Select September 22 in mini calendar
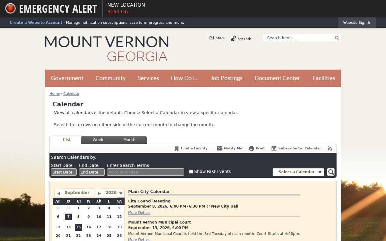Image resolution: width=386 pixels, height=241 pixels. tap(78, 236)
